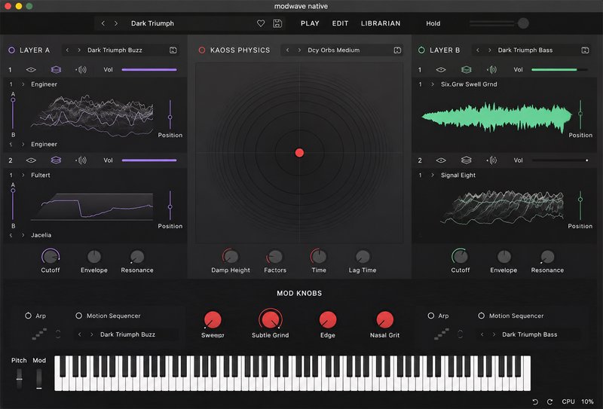This screenshot has width=603, height=409.
Task: Expand the Signal Eight wavetable chevron
Action: click(433, 175)
